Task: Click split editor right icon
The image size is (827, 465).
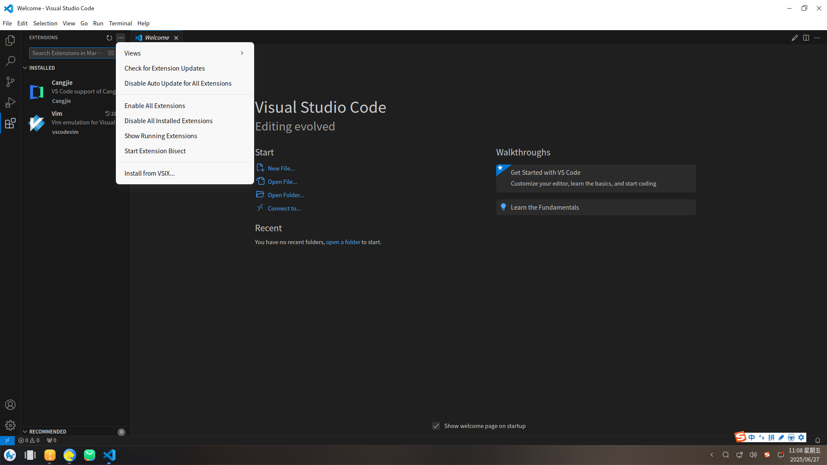Action: [806, 38]
